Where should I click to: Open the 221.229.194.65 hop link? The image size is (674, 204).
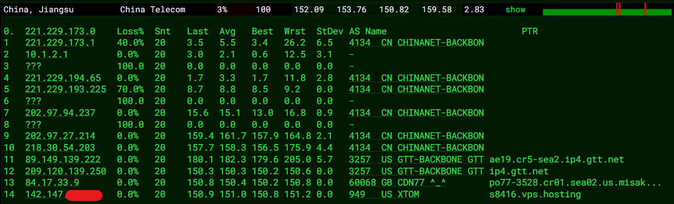tap(63, 78)
